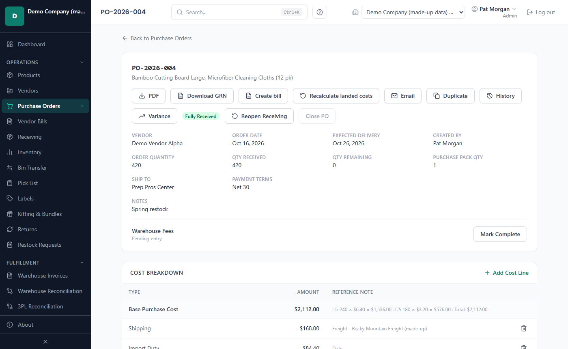Image resolution: width=568 pixels, height=349 pixels.
Task: Delete the Shipping cost line
Action: click(x=524, y=328)
